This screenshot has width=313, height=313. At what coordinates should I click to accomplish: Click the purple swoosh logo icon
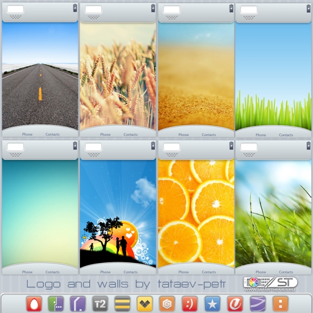[258, 303]
